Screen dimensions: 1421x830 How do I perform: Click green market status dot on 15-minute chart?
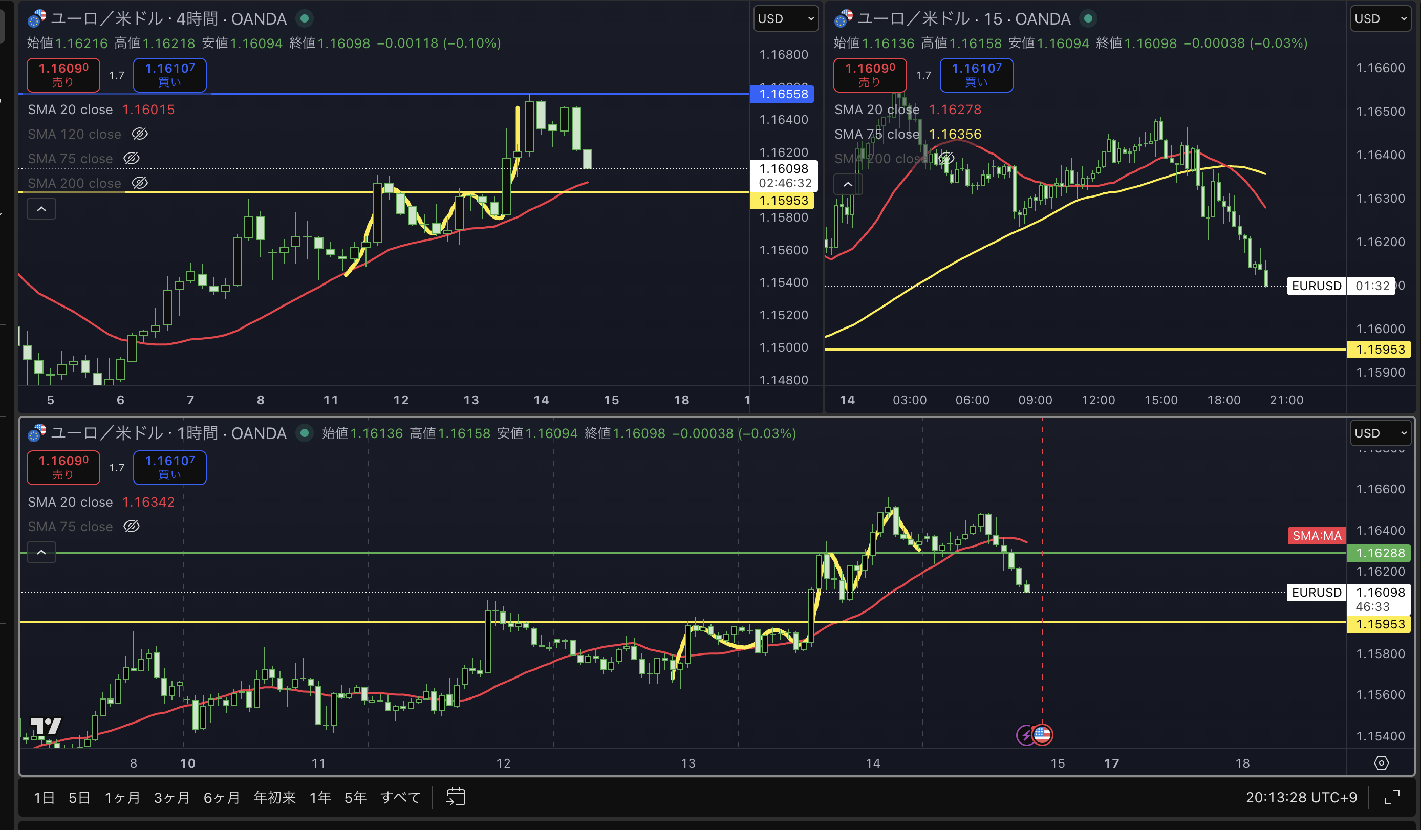pos(1088,18)
